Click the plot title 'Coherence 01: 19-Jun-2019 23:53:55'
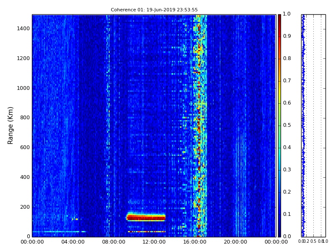Viewport: 336px width, 252px height. tap(154, 10)
